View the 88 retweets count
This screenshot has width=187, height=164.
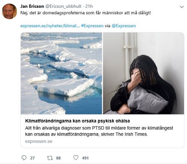pyautogui.click(x=58, y=158)
